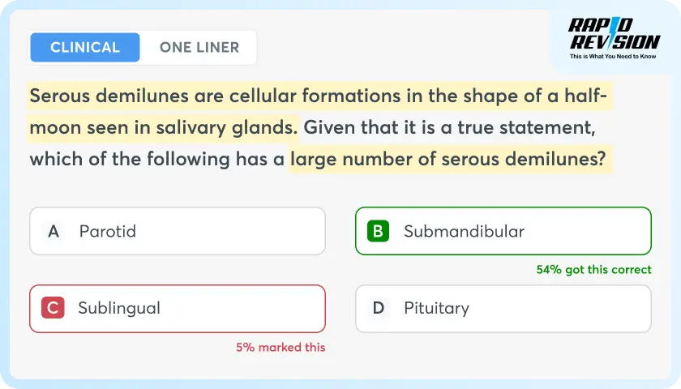Choose the Submandibular answer text

(x=464, y=231)
